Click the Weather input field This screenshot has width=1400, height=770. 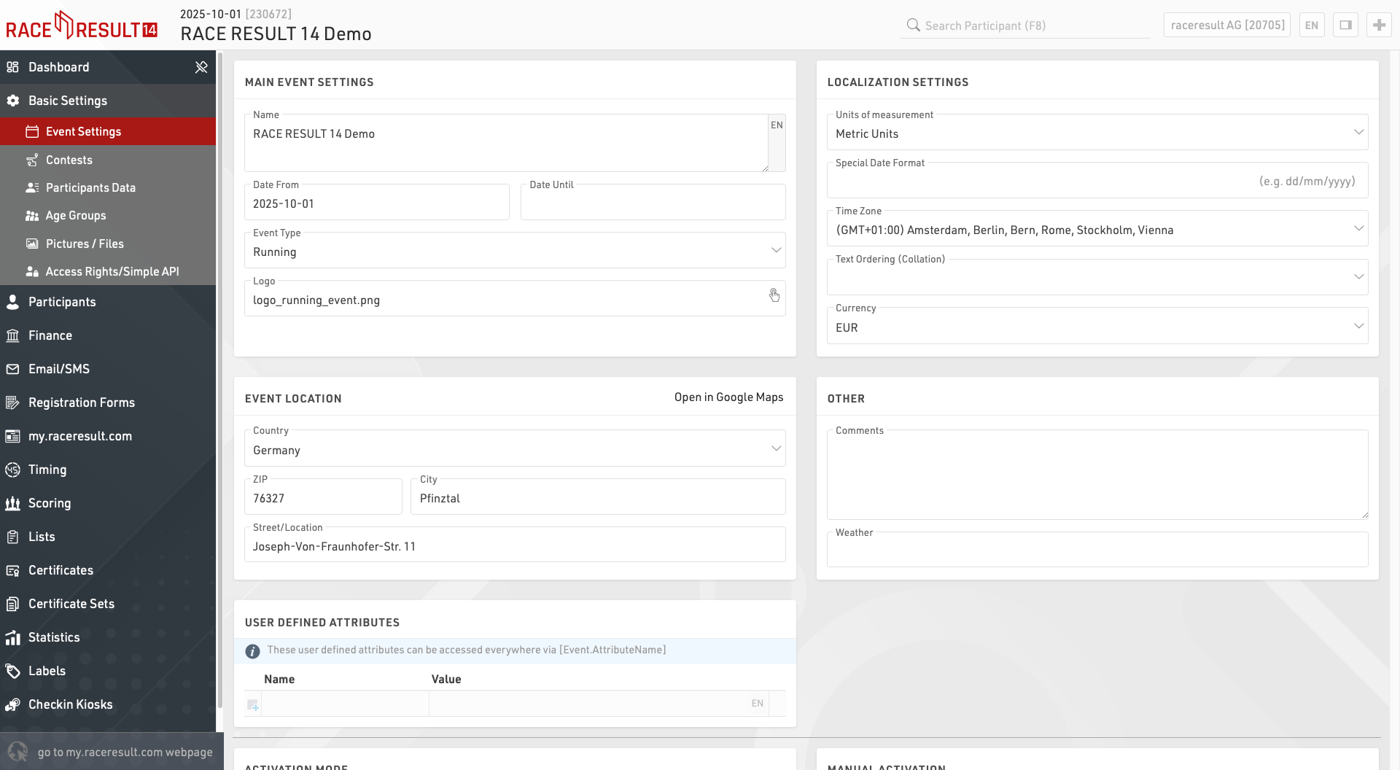coord(1097,549)
